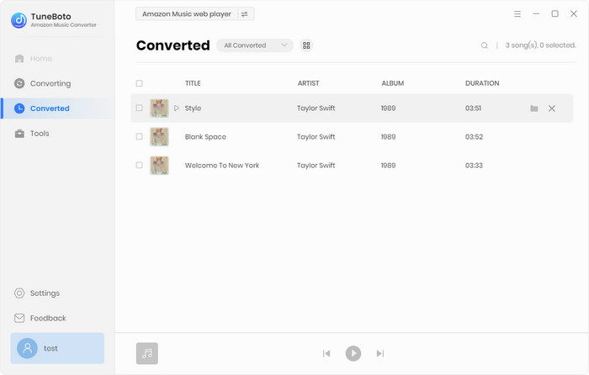589x375 pixels.
Task: Click duration 03:33 cell
Action: pos(474,166)
